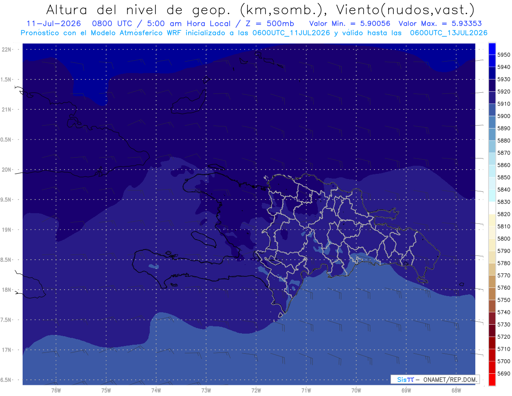Click the legend value 5760
512x396 pixels.
(x=503, y=287)
